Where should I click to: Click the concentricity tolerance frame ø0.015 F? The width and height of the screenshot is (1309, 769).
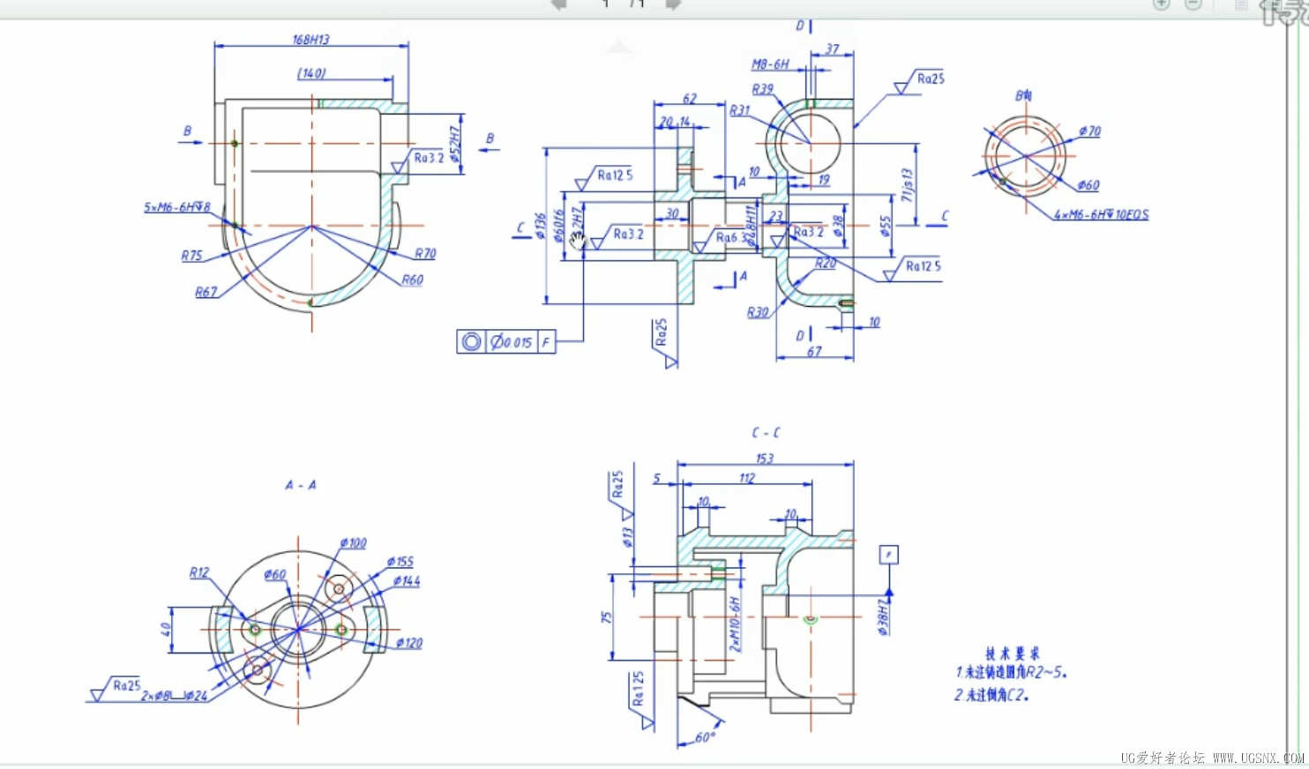coord(506,341)
